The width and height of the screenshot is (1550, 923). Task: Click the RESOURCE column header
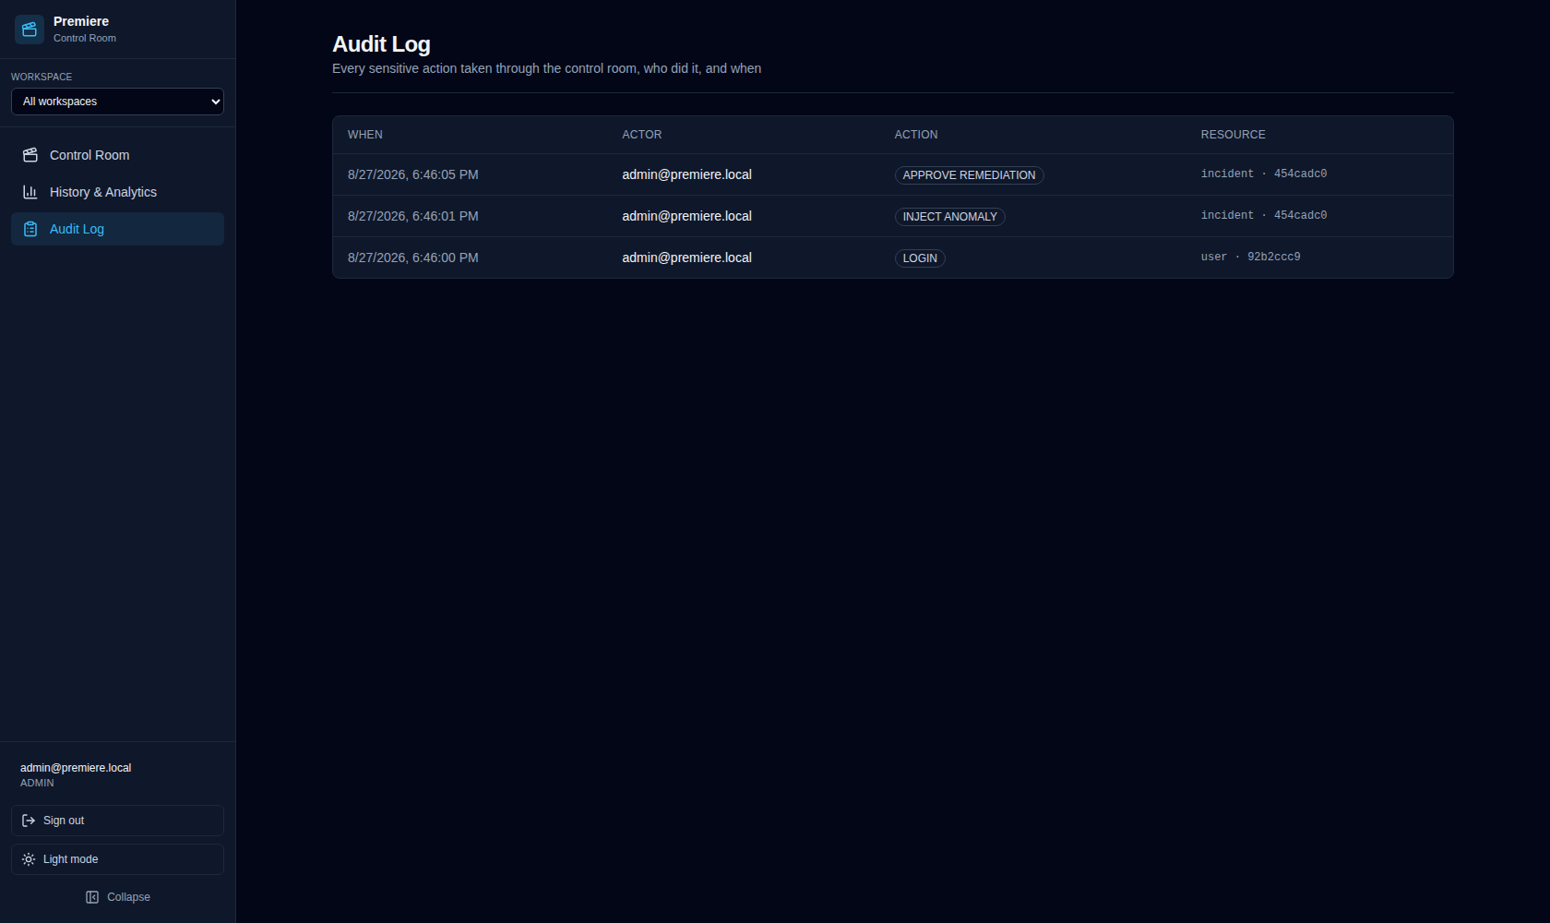point(1234,135)
